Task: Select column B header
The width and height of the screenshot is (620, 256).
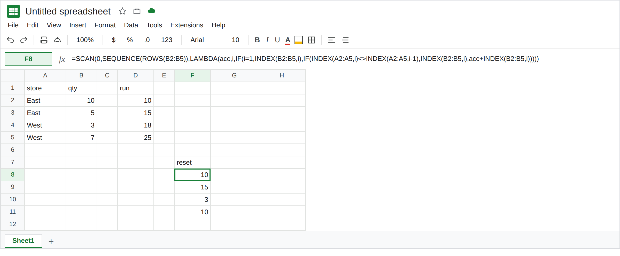Action: [x=81, y=75]
